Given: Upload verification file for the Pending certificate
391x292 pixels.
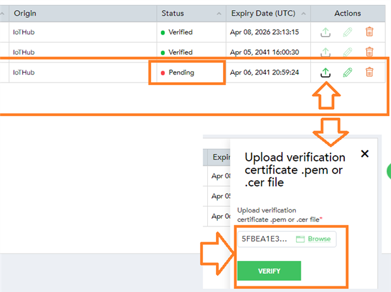Looking at the screenshot, I should (326, 72).
